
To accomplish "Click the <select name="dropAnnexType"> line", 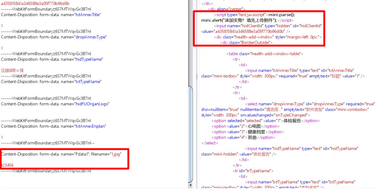I will [x=310, y=104].
